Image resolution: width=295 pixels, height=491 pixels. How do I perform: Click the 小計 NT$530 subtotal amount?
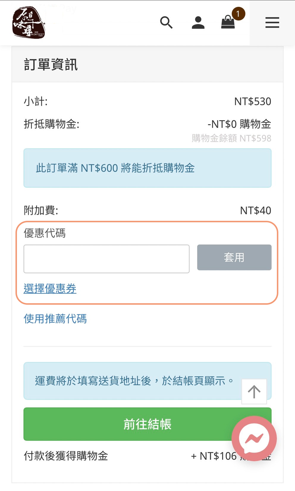point(252,101)
